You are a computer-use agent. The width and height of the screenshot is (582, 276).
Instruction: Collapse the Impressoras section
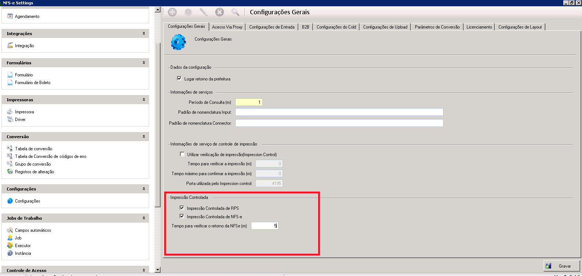tap(144, 99)
